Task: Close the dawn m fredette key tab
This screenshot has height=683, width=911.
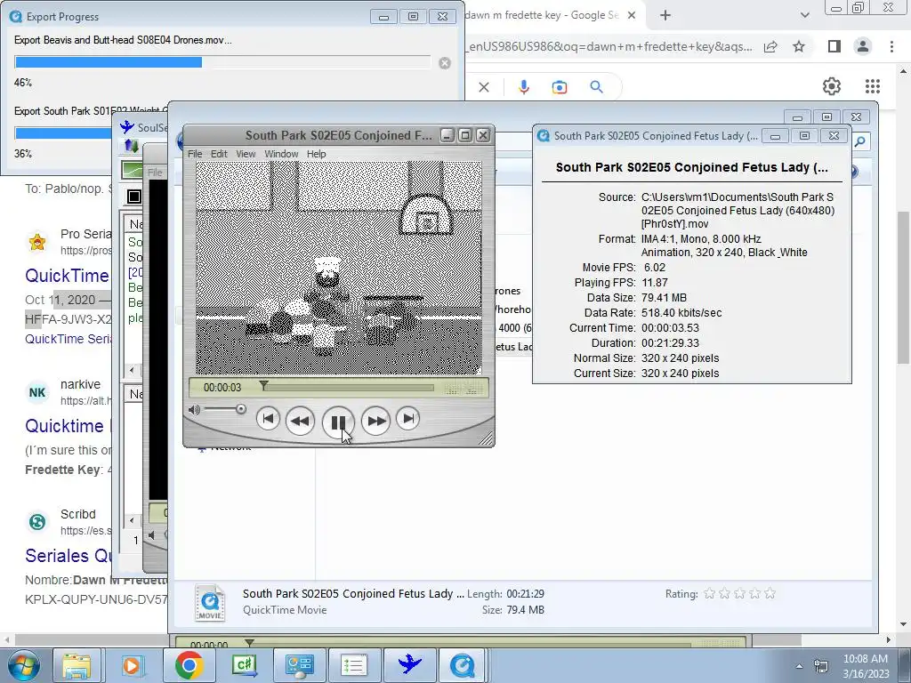Action: tap(633, 16)
